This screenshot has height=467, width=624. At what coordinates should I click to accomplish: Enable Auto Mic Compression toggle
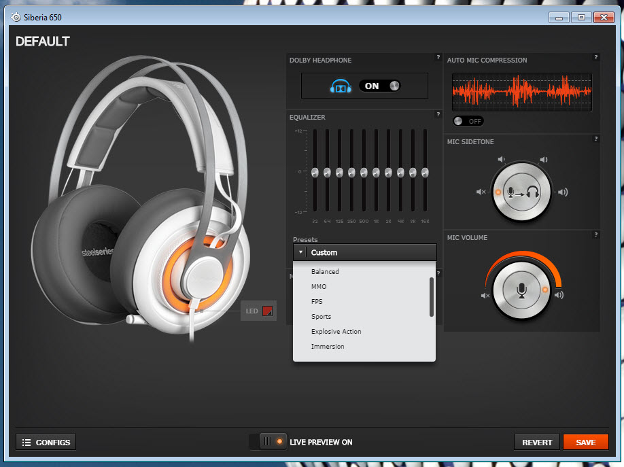point(468,121)
